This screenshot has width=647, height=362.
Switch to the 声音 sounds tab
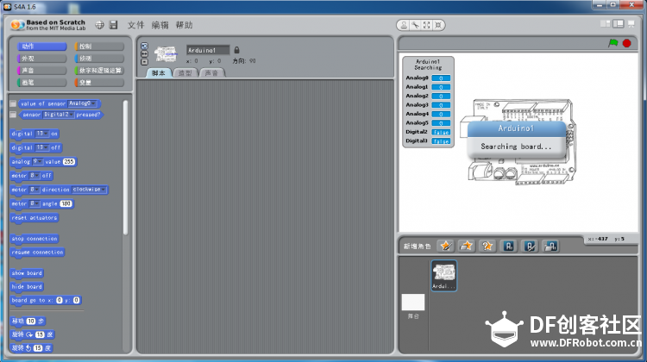(211, 73)
